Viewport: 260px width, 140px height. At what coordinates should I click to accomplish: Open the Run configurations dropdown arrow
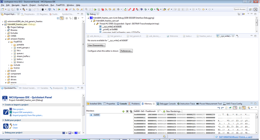point(155,9)
